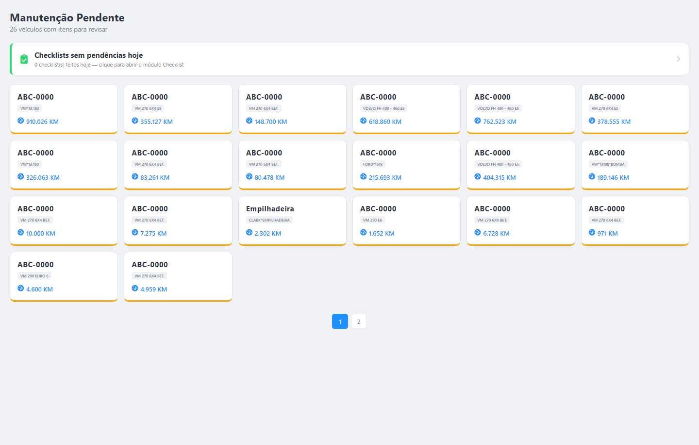Click the VW*13180*BOMBA model tag
Image resolution: width=699 pixels, height=445 pixels.
click(608, 164)
